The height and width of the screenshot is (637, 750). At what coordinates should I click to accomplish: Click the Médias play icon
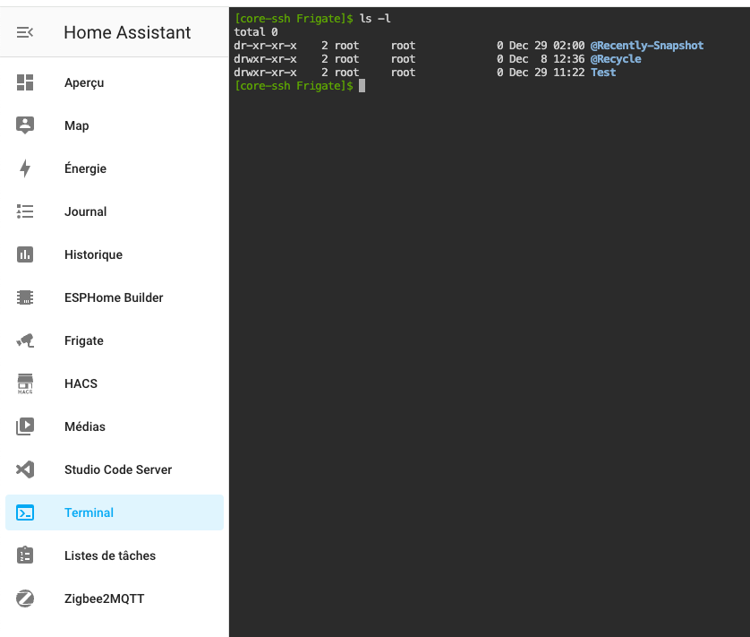pyautogui.click(x=25, y=426)
